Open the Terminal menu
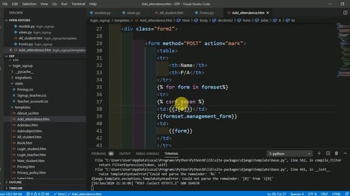The height and width of the screenshot is (196, 350). pyautogui.click(x=78, y=4)
